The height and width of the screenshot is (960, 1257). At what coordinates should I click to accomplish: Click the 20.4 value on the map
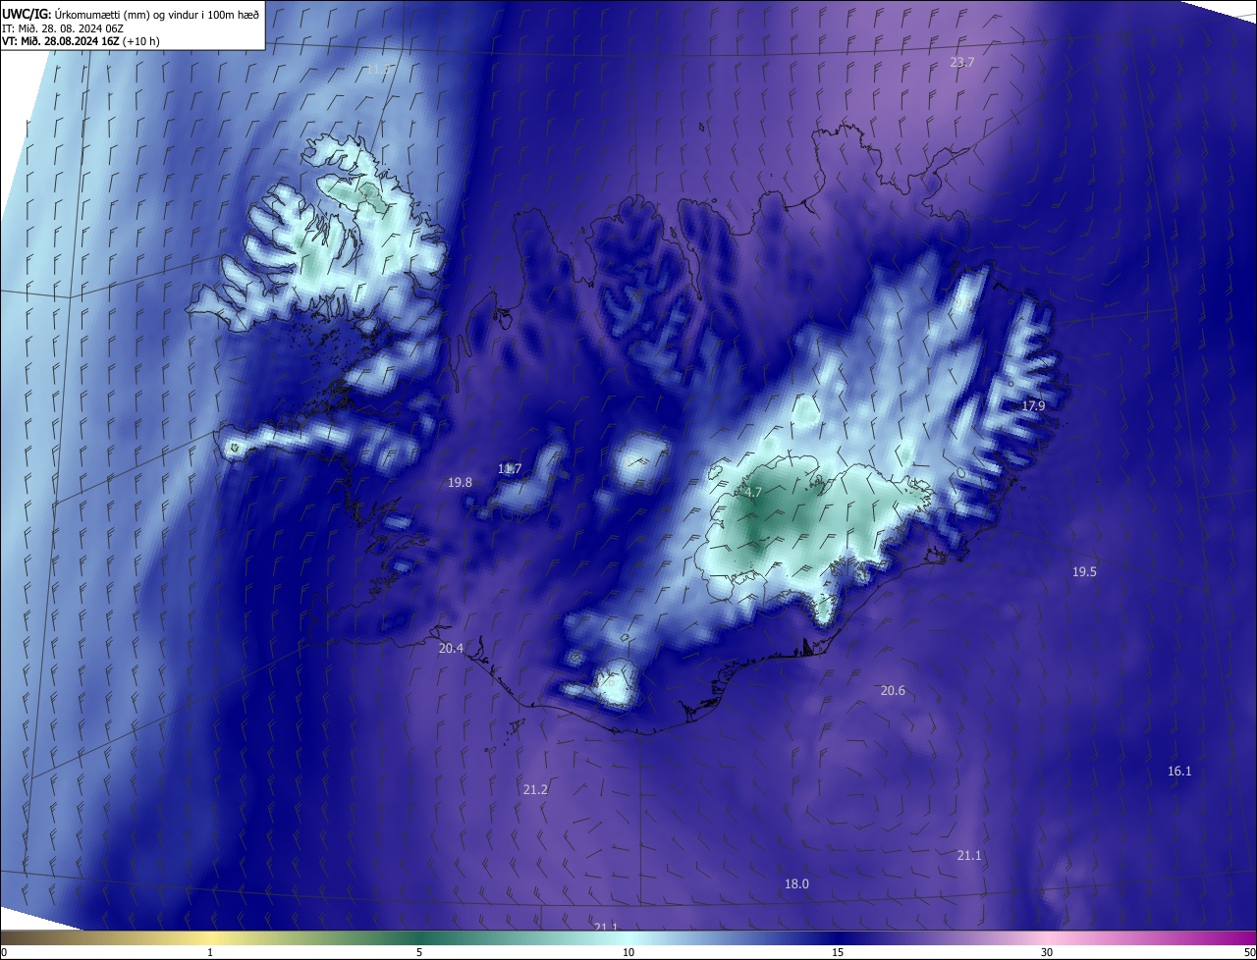click(x=451, y=648)
